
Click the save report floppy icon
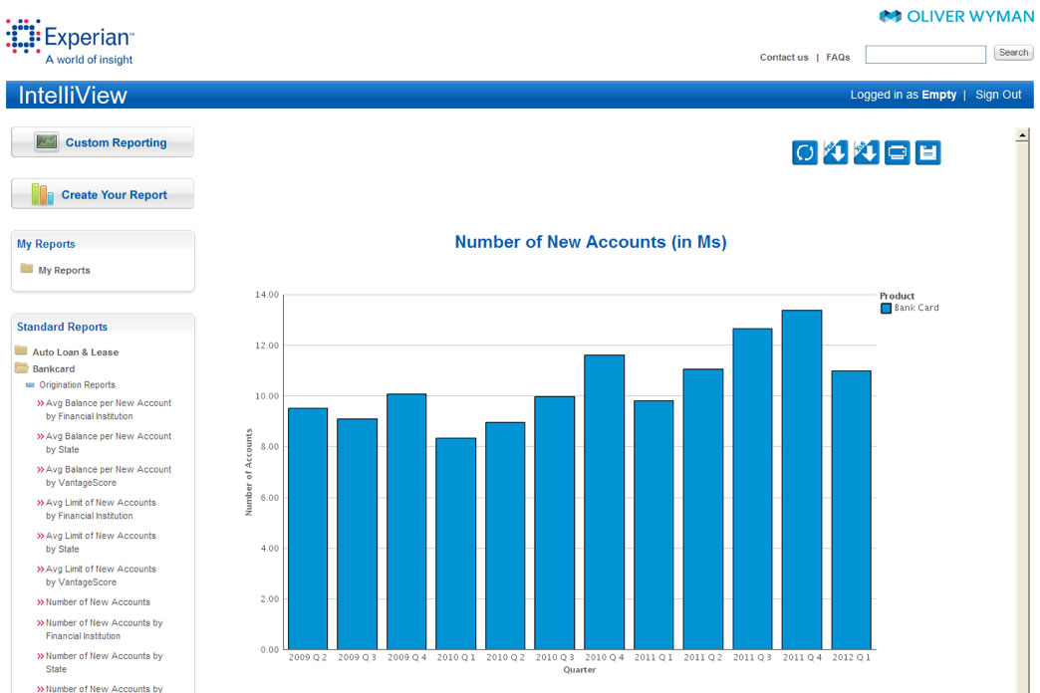pyautogui.click(x=928, y=152)
